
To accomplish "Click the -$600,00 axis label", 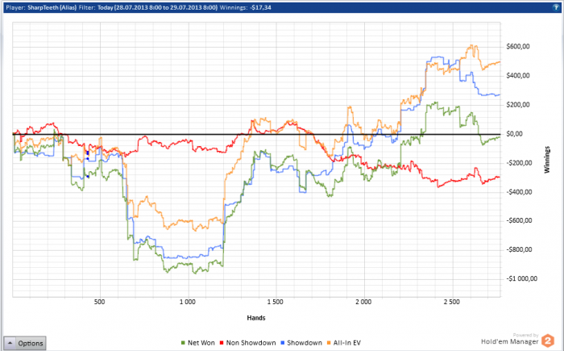I will 519,220.
